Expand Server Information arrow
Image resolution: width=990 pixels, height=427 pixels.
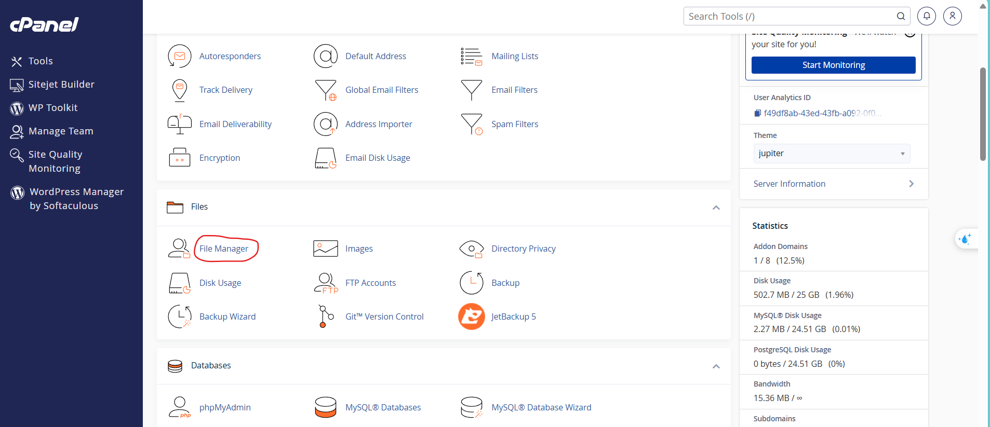912,184
